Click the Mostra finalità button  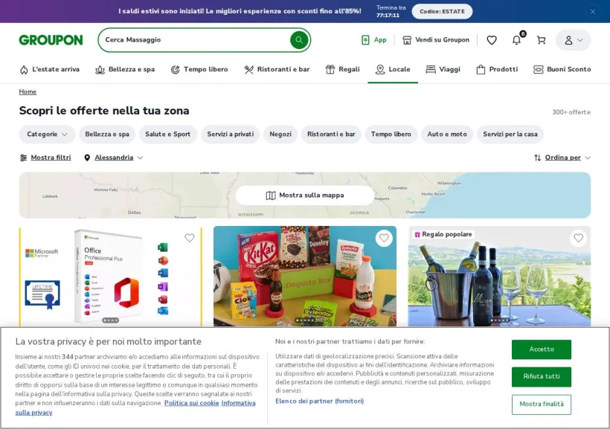click(x=541, y=404)
